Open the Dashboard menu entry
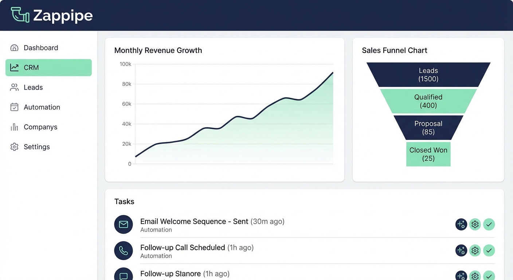 click(x=41, y=47)
